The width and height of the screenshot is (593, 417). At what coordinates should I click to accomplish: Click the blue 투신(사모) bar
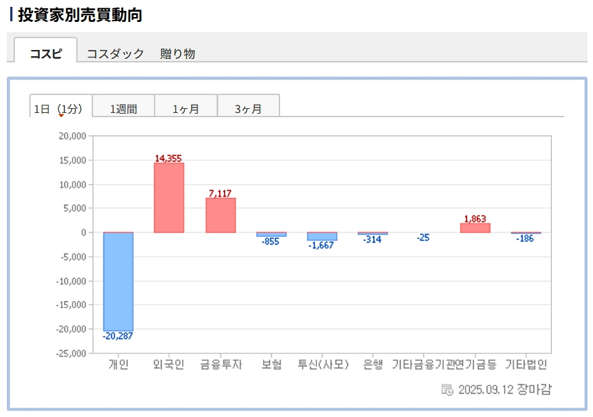[322, 236]
